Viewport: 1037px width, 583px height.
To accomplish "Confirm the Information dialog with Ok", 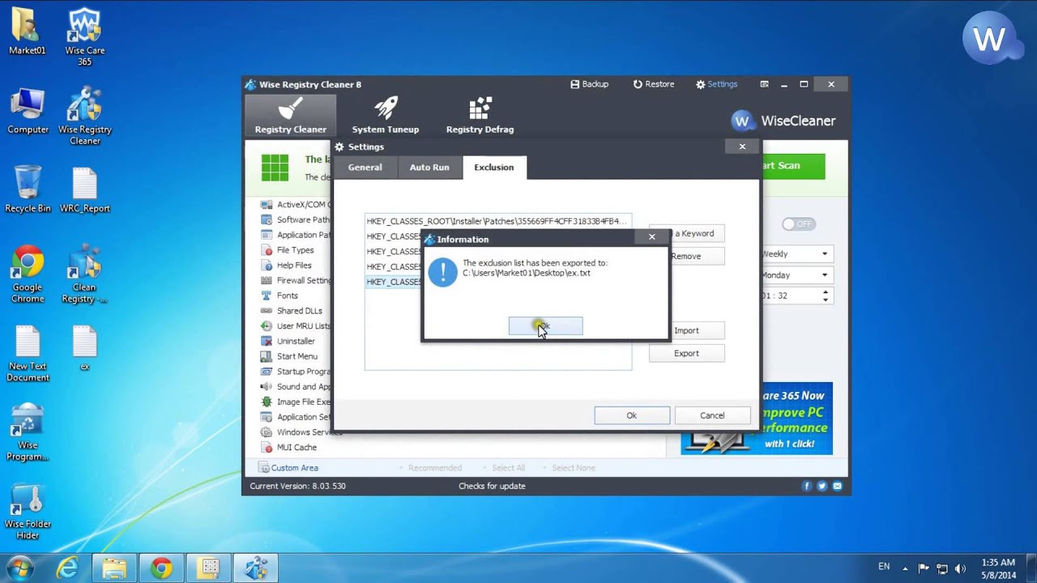I will (x=545, y=326).
